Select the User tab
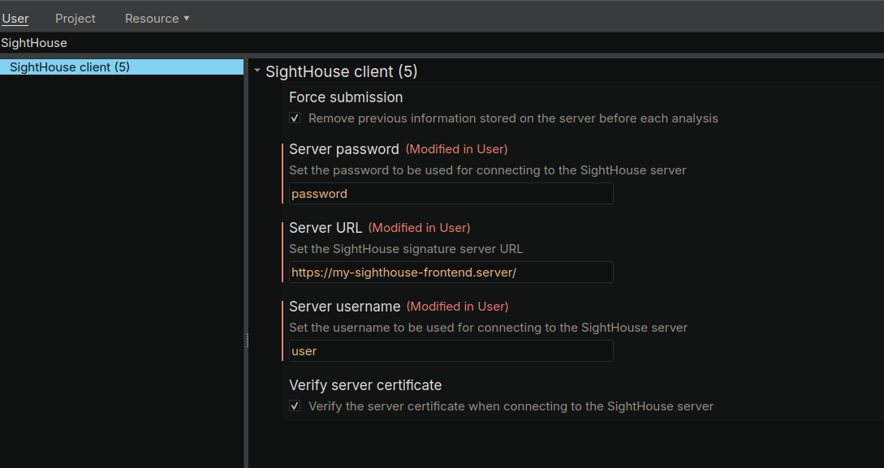The height and width of the screenshot is (468, 884). tap(15, 18)
